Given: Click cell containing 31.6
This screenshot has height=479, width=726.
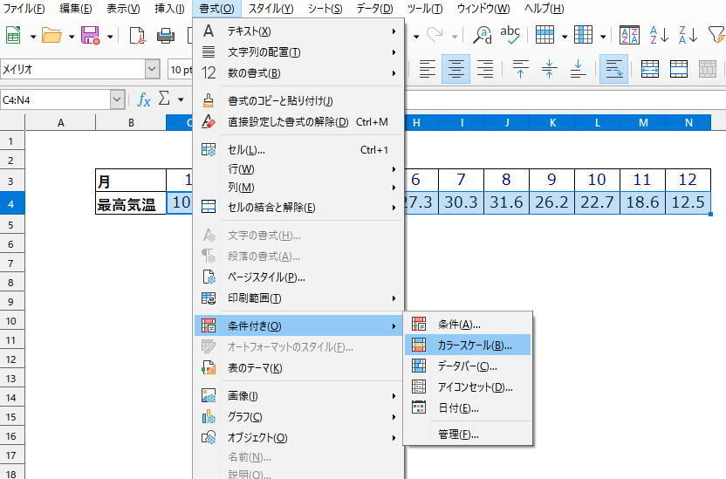Looking at the screenshot, I should [506, 202].
